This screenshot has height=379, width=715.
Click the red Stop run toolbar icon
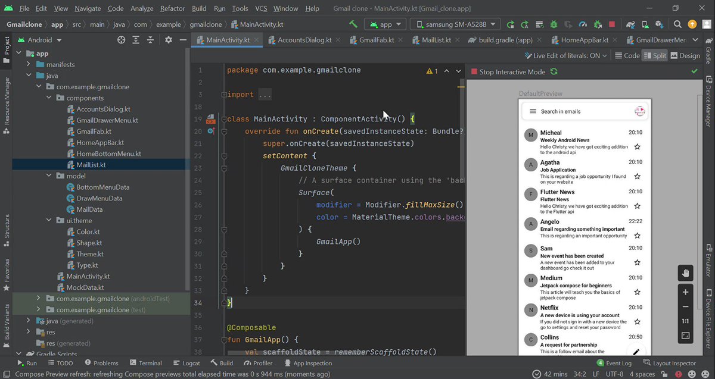(x=612, y=24)
